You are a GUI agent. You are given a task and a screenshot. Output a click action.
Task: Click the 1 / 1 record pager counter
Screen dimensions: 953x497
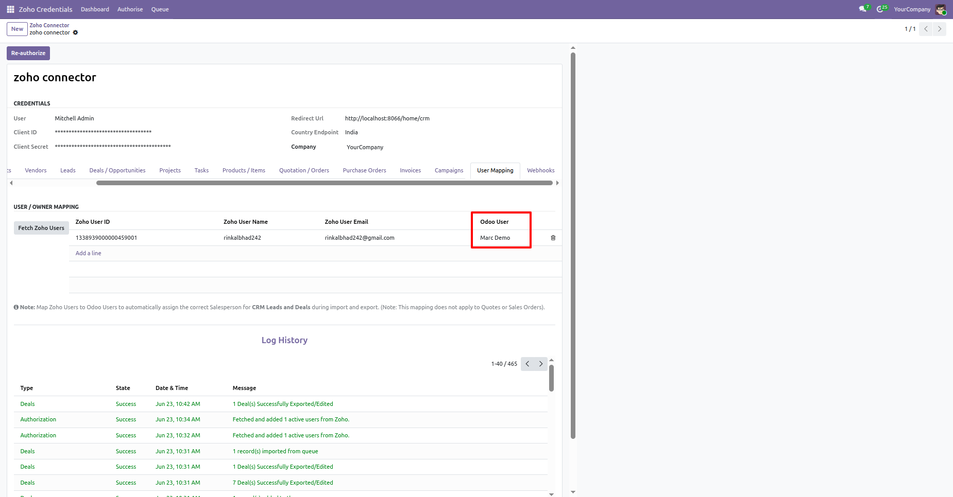pyautogui.click(x=910, y=29)
